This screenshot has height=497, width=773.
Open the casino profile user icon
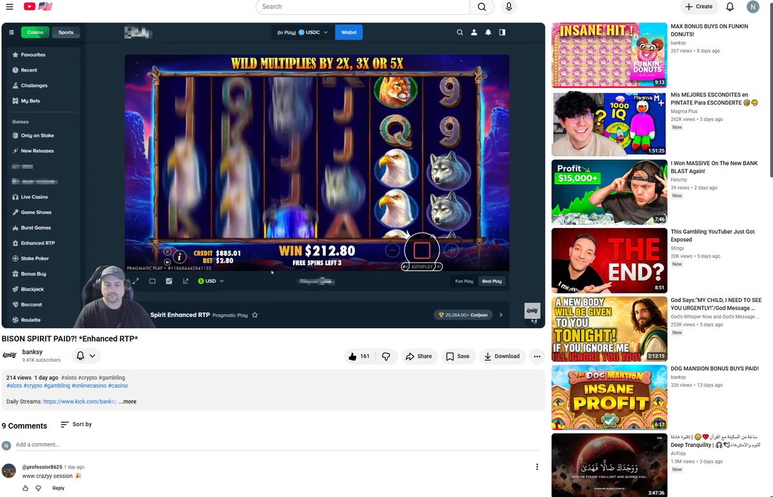pos(474,32)
